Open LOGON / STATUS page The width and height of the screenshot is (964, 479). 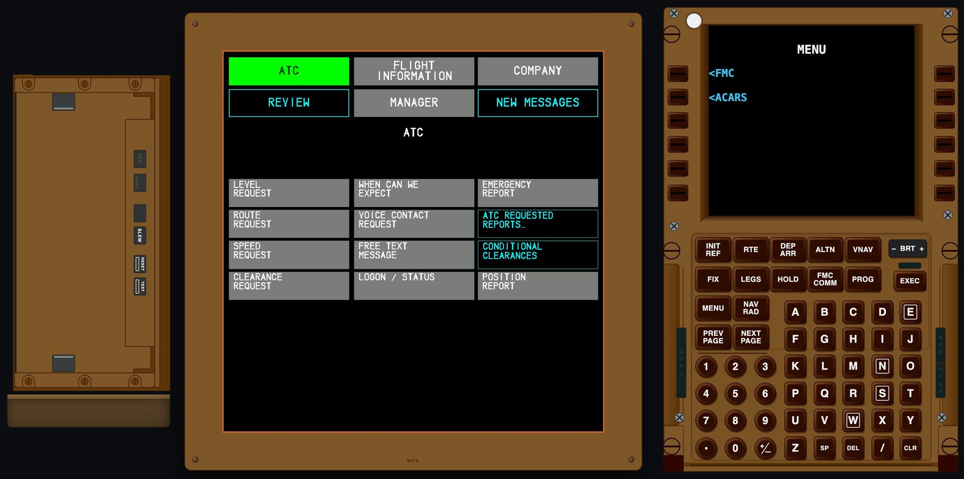[x=414, y=285]
